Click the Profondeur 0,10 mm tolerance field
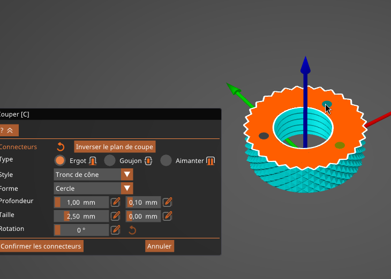 tap(144, 203)
